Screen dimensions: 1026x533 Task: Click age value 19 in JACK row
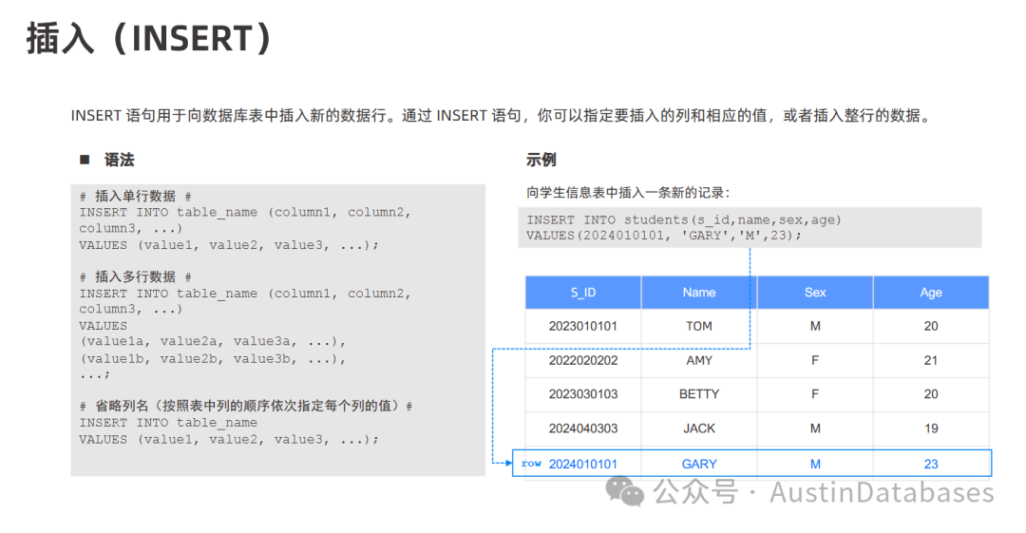point(930,428)
